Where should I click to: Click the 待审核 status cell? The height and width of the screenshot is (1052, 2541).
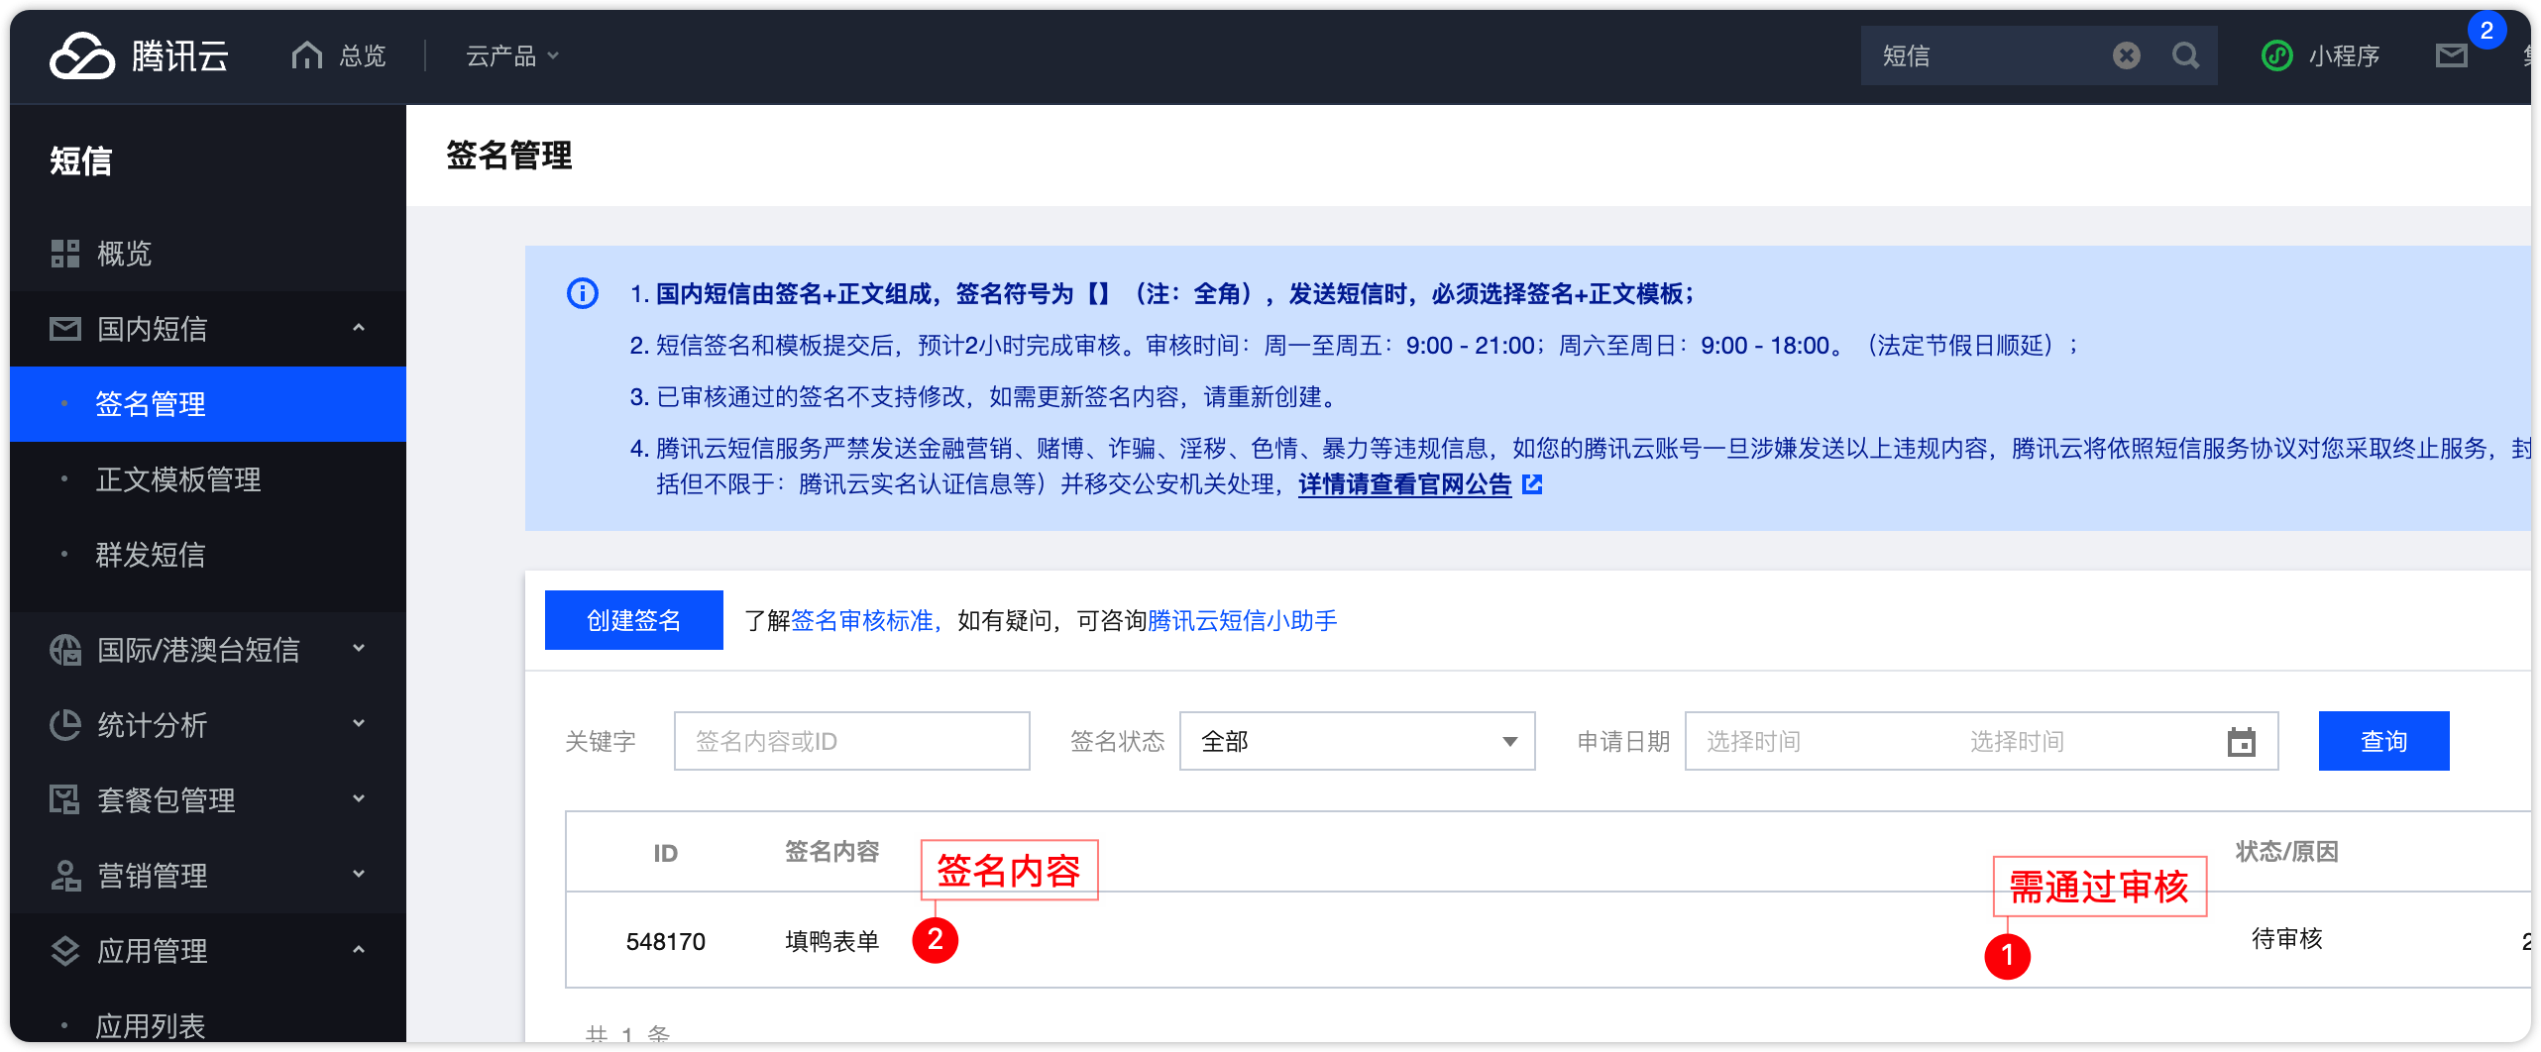point(2287,938)
